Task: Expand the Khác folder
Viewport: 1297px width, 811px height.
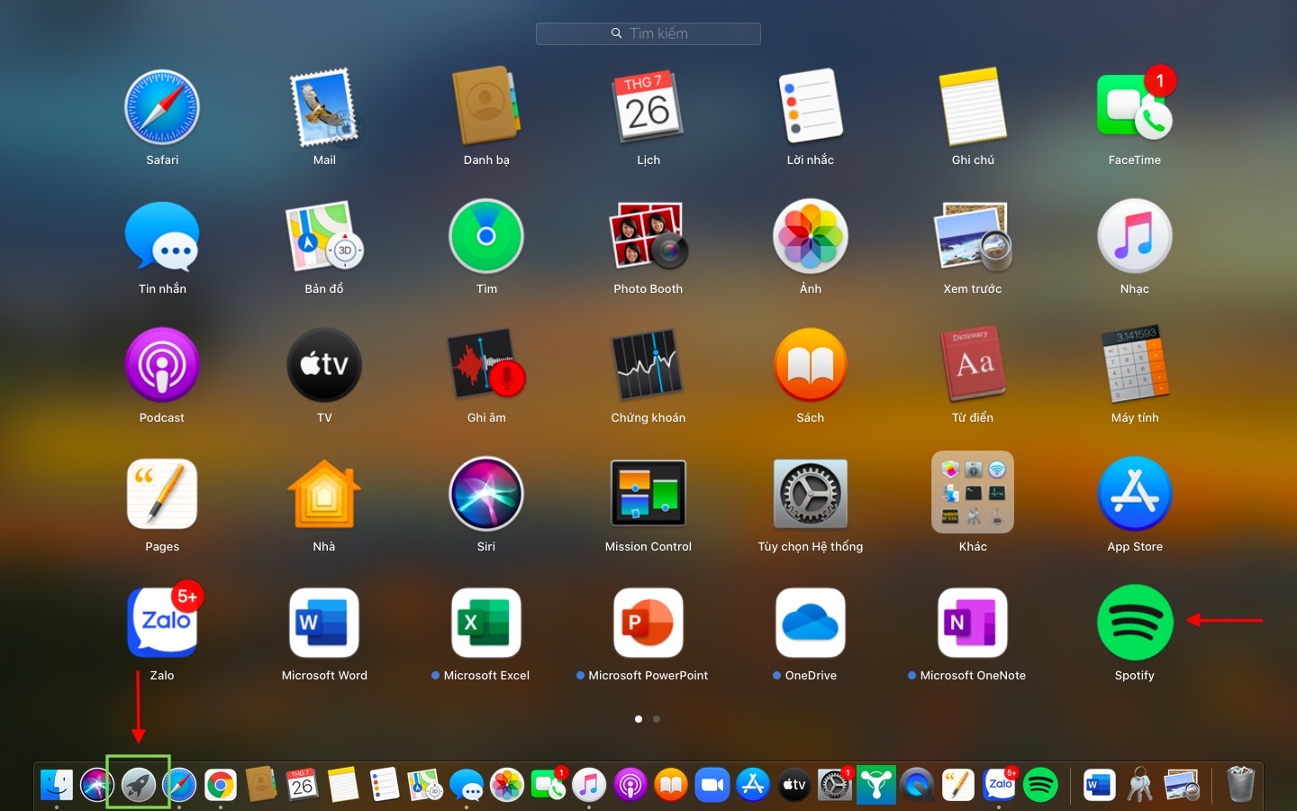Action: click(973, 492)
